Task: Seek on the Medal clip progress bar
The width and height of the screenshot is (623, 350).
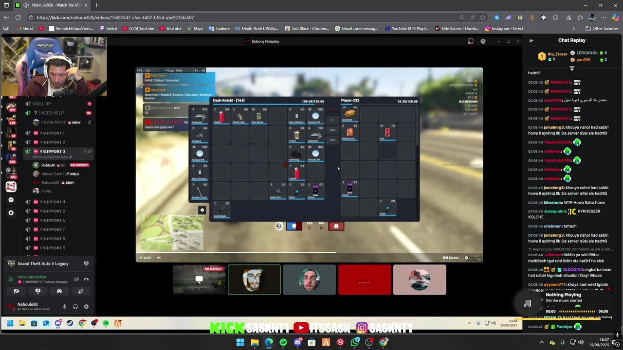Action: 309,252
